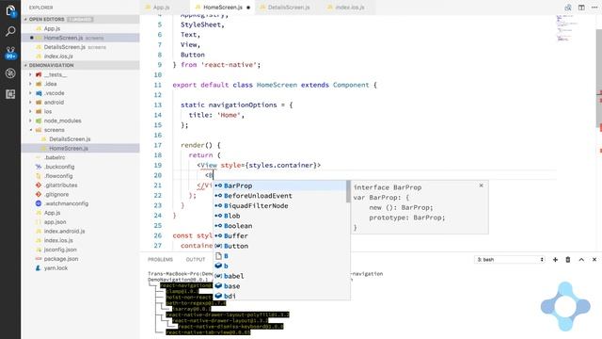
Task: Choose BarProp autocomplete suggestion
Action: (x=279, y=186)
